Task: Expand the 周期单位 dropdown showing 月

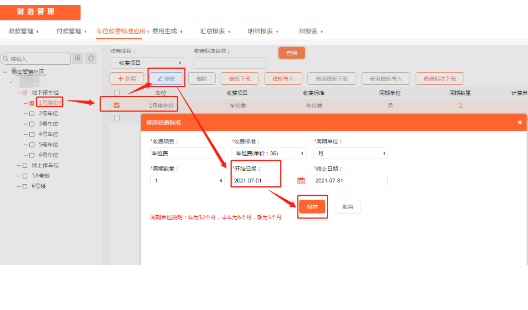Action: tap(350, 153)
